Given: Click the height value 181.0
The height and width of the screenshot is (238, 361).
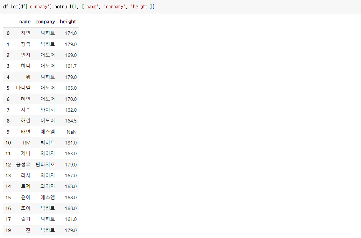Looking at the screenshot, I should click(71, 143).
